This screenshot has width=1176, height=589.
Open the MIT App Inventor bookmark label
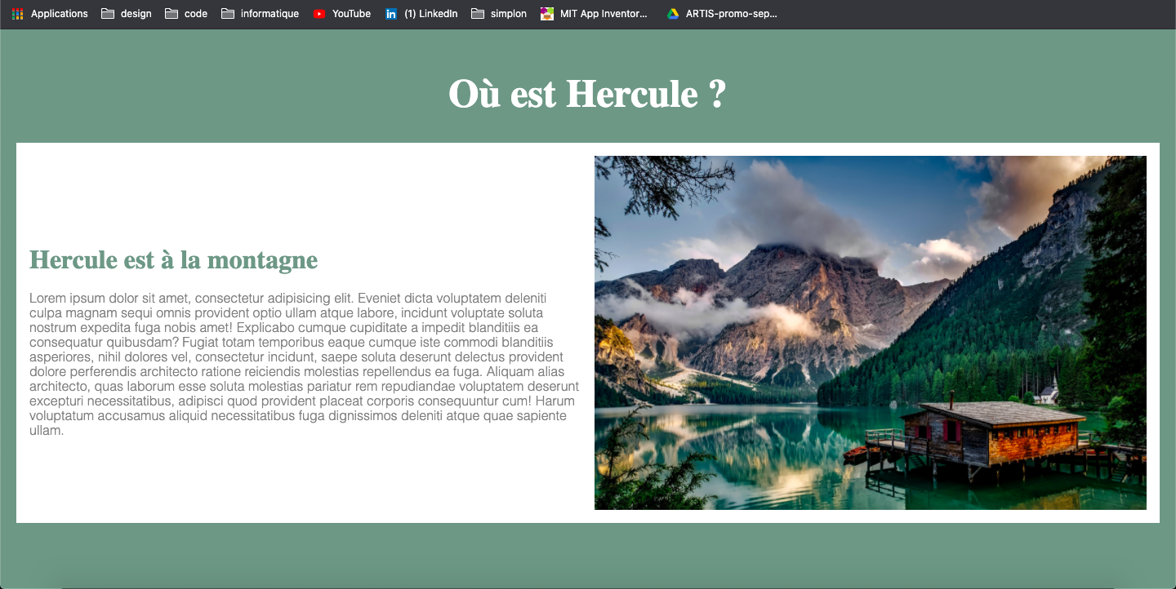click(x=604, y=14)
